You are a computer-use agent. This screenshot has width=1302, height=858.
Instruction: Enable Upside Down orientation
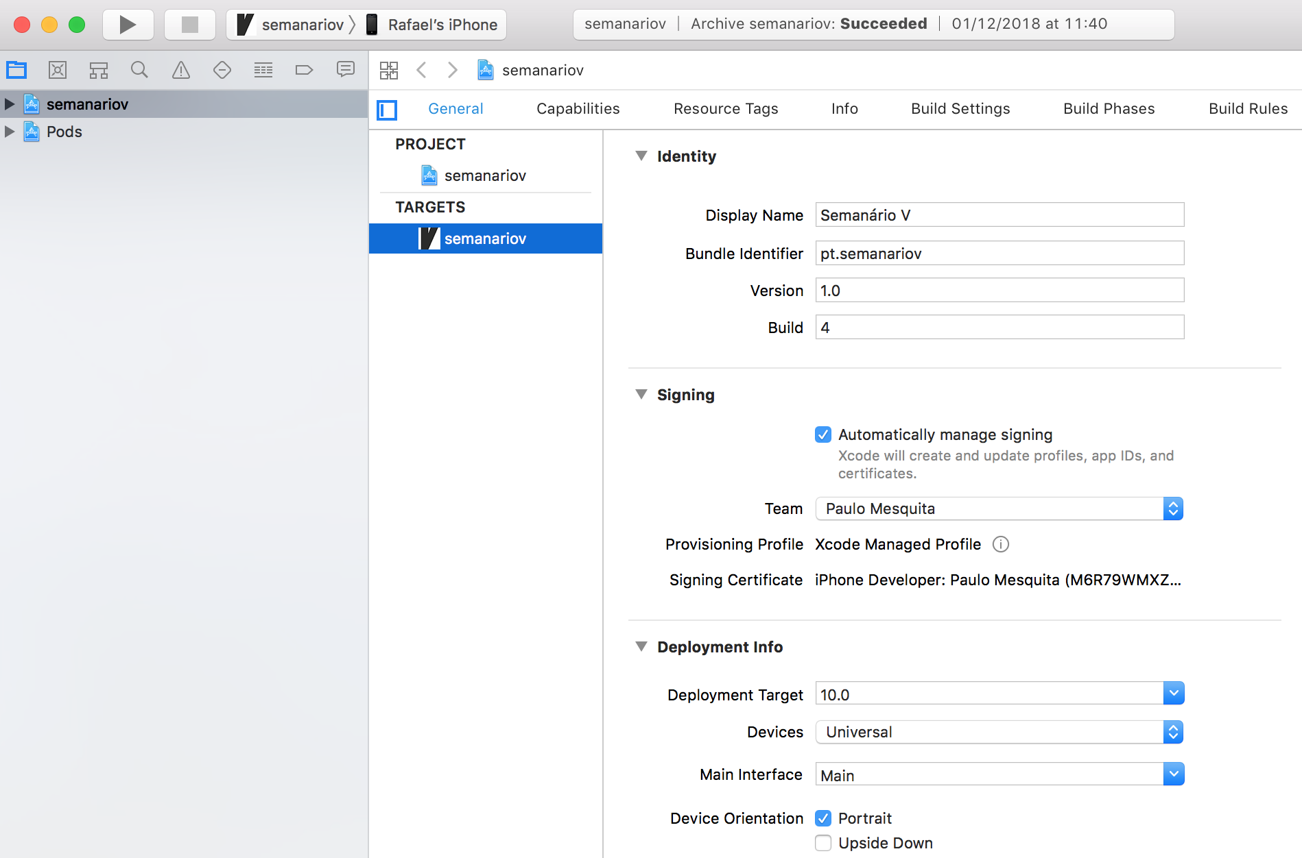coord(823,843)
